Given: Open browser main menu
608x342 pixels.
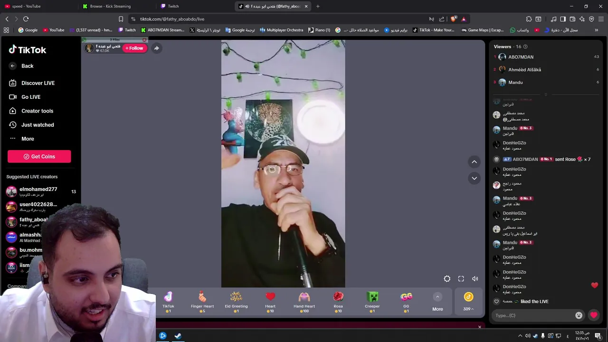Looking at the screenshot, I should pyautogui.click(x=601, y=19).
